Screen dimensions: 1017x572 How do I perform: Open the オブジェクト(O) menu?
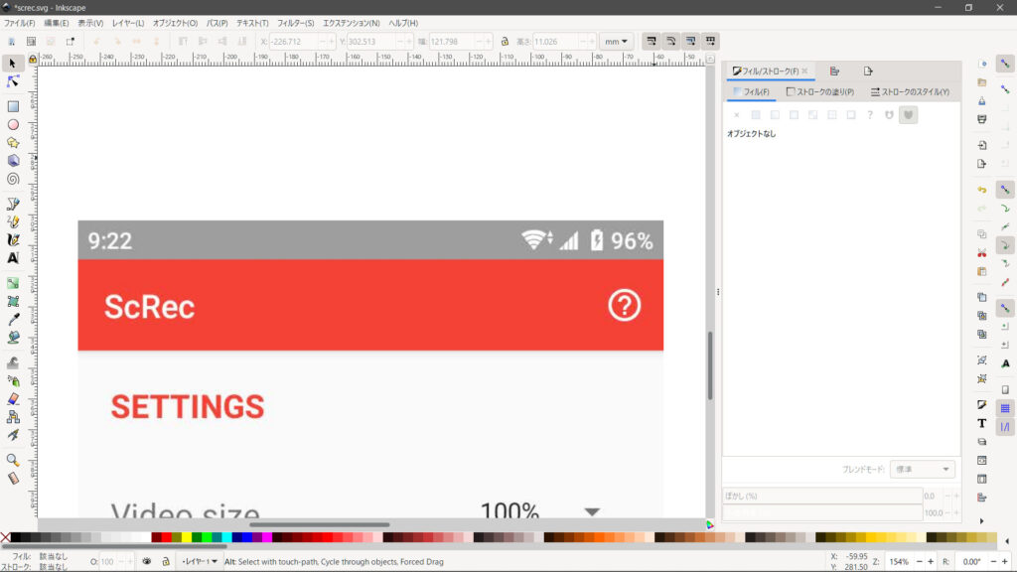point(175,23)
